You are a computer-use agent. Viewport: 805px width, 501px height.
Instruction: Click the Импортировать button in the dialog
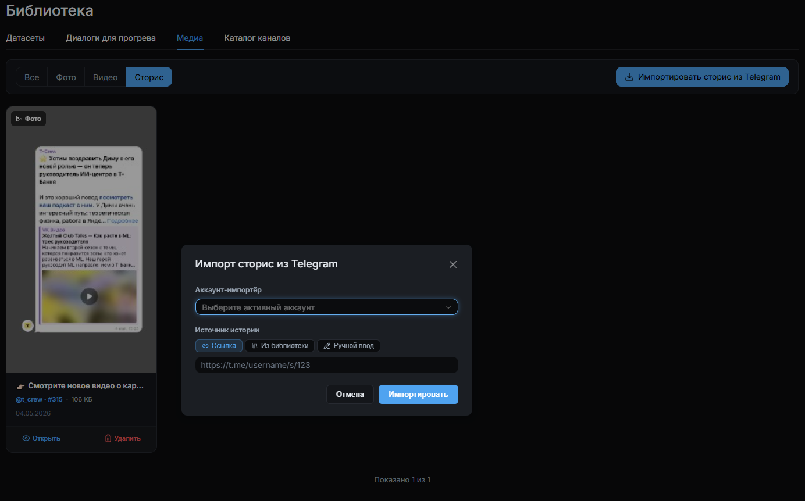[x=418, y=394]
